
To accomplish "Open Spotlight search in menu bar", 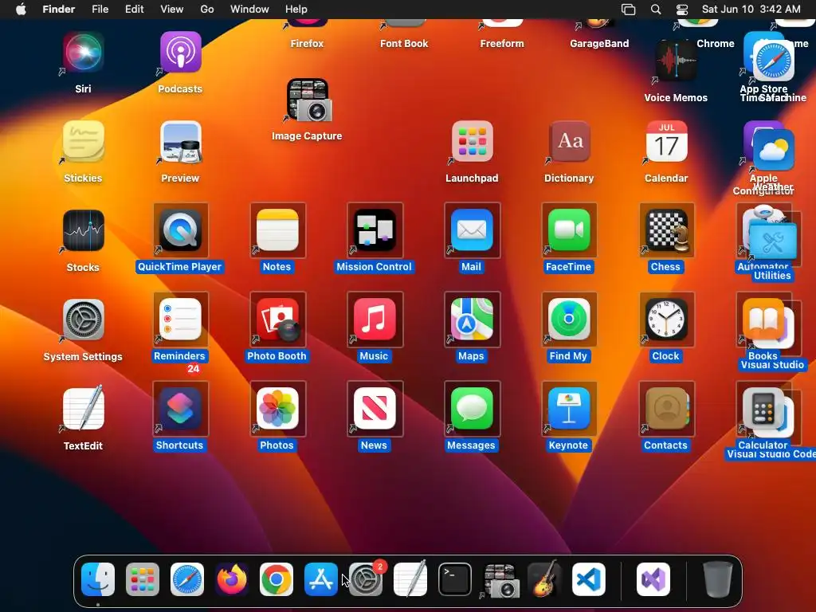I will coord(656,10).
